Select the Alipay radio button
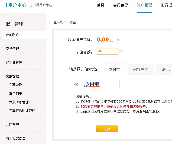The image size is (172, 144). [x=76, y=84]
